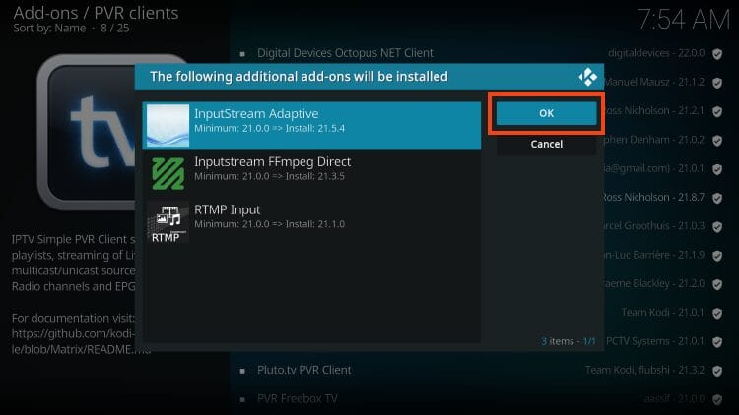Click the bullet marker beside PVR Freebox TV
739x415 pixels.
[242, 398]
